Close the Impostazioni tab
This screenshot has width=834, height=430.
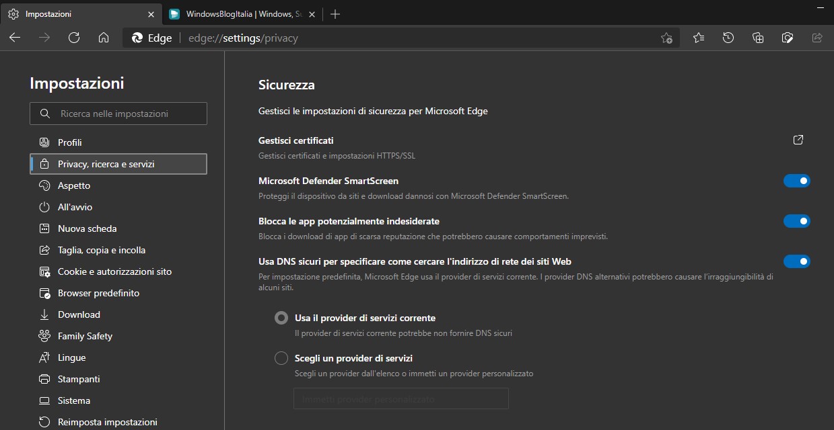click(x=151, y=13)
